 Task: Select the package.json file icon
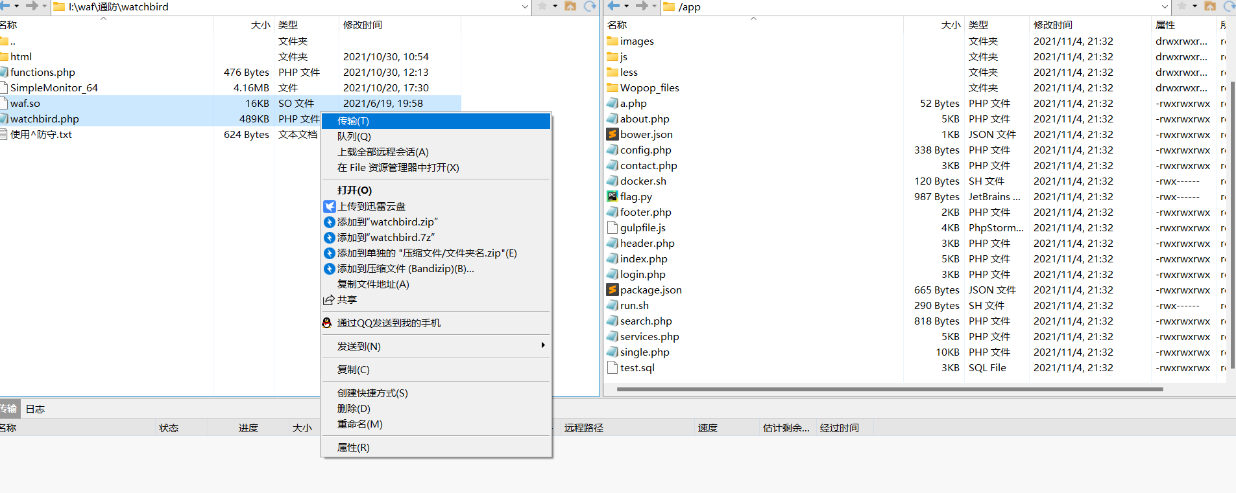[x=612, y=290]
